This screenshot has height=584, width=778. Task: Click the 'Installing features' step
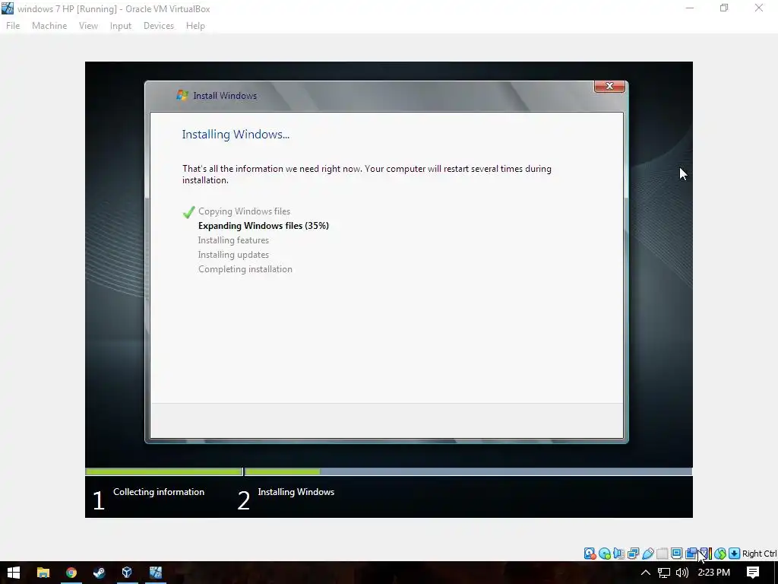click(233, 240)
